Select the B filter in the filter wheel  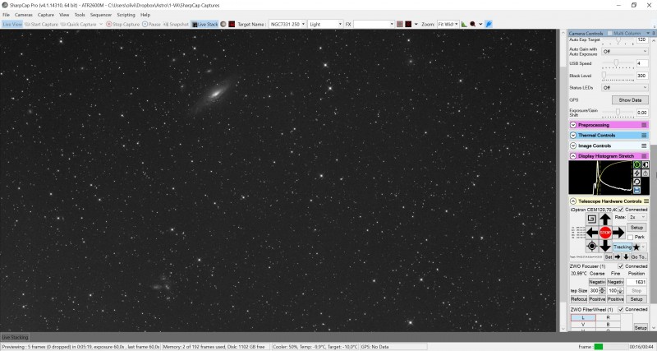[x=608, y=325]
